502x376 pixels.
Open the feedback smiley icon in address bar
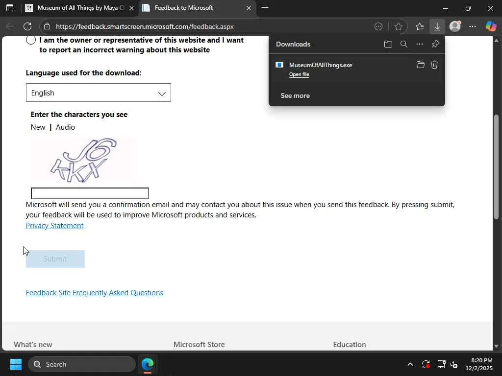point(378,26)
